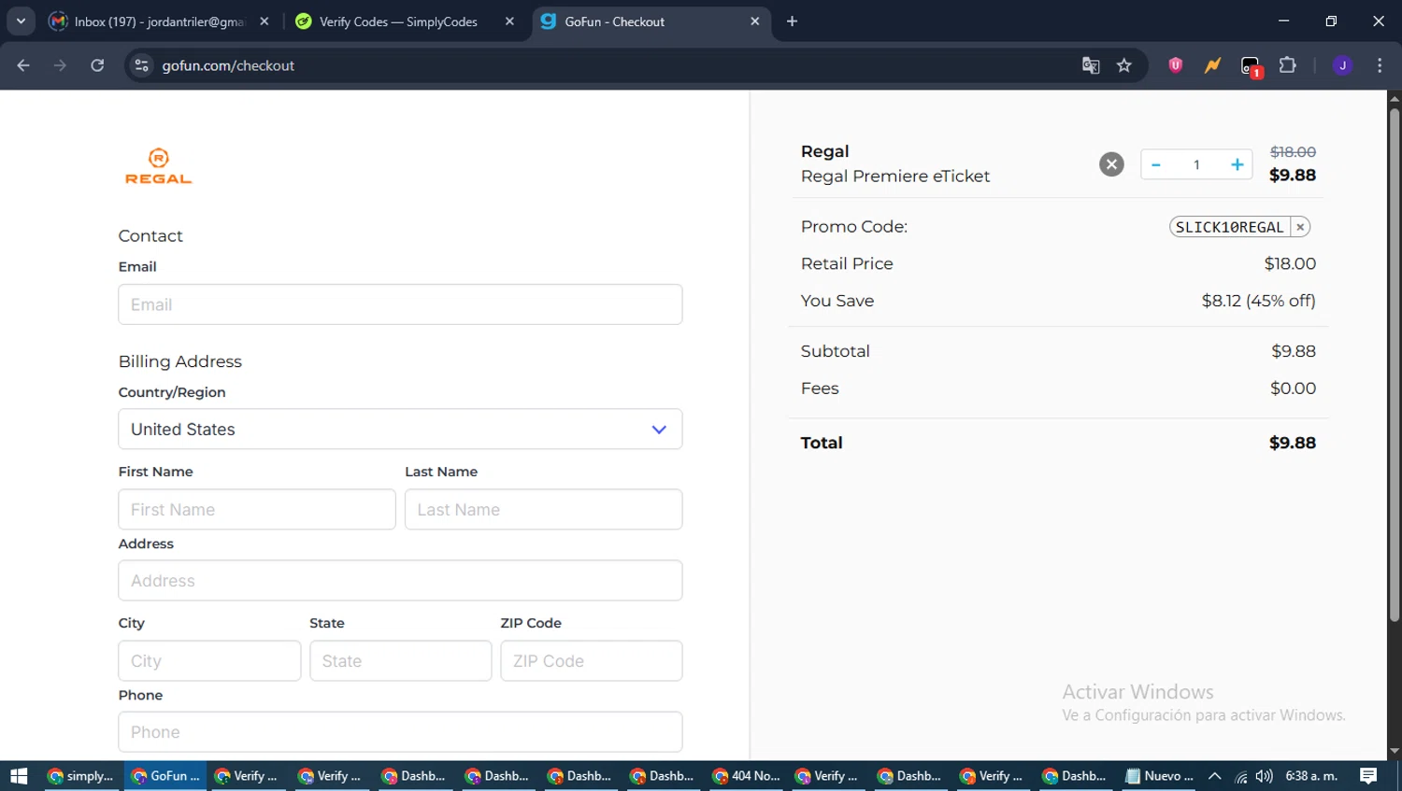Image resolution: width=1402 pixels, height=791 pixels.
Task: Click the Regal Premiere eTicket name
Action: (894, 177)
